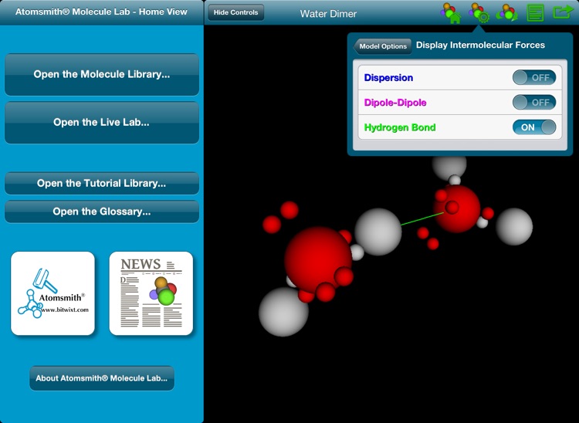The width and height of the screenshot is (579, 423).
Task: Open the Atomsmith bitwixt.com website tile
Action: click(52, 293)
